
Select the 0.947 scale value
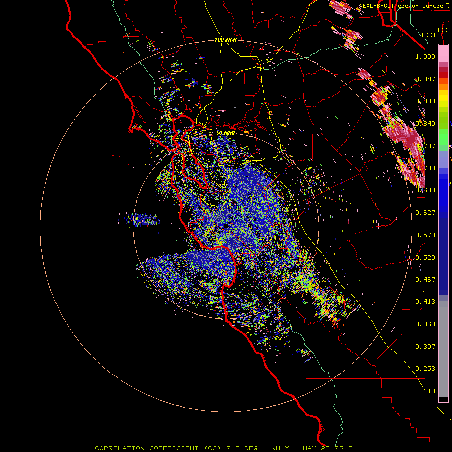[x=425, y=79]
